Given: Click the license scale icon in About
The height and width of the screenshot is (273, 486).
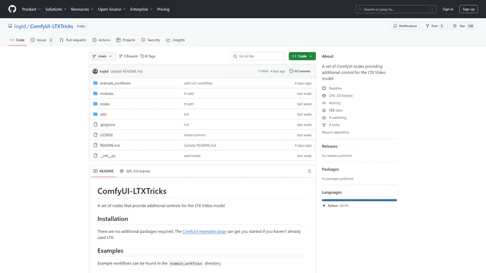Looking at the screenshot, I should click(x=324, y=96).
